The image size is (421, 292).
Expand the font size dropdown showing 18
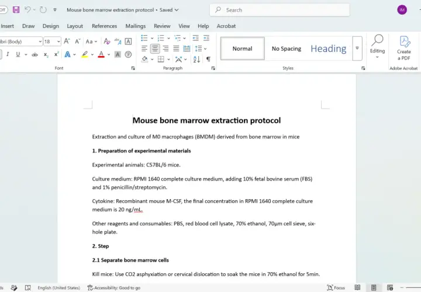(58, 41)
